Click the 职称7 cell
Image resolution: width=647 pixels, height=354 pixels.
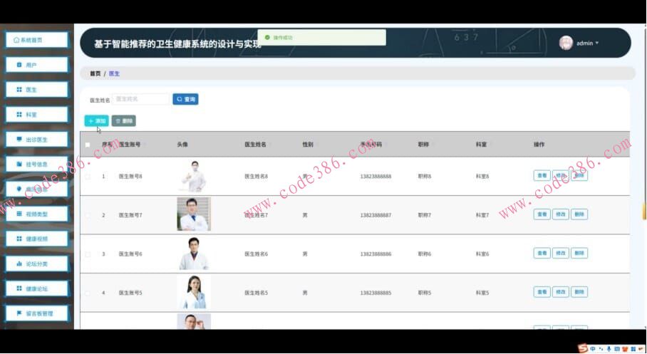coord(425,215)
